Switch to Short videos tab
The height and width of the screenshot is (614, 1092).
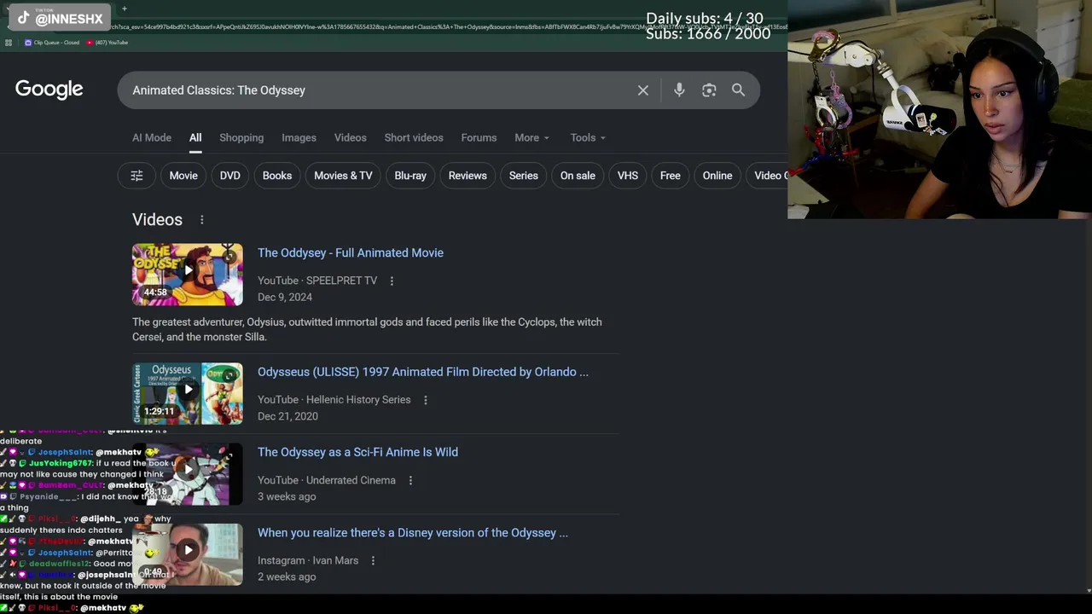point(414,137)
